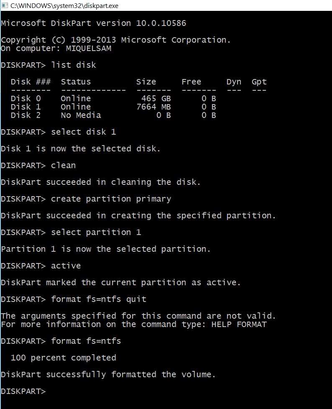This screenshot has height=409, width=332.
Task: Click the empty DISKPART prompt at bottom
Action: coord(23,391)
